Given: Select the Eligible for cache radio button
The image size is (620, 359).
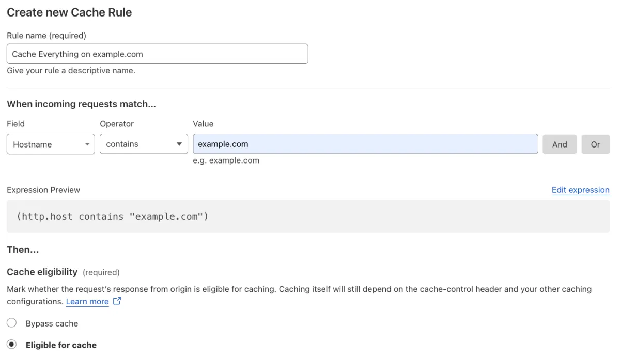Looking at the screenshot, I should [x=11, y=345].
